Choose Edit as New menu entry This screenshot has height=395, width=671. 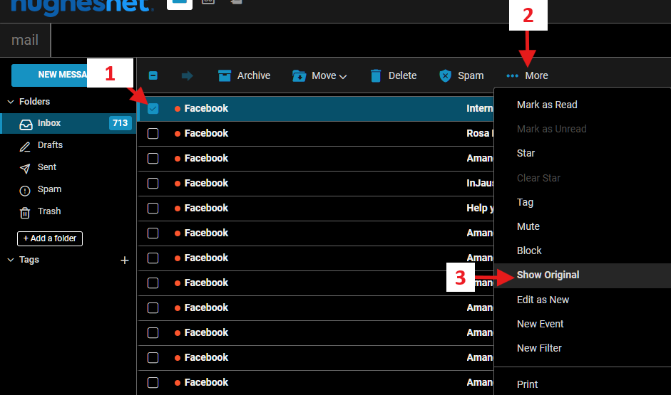point(543,300)
